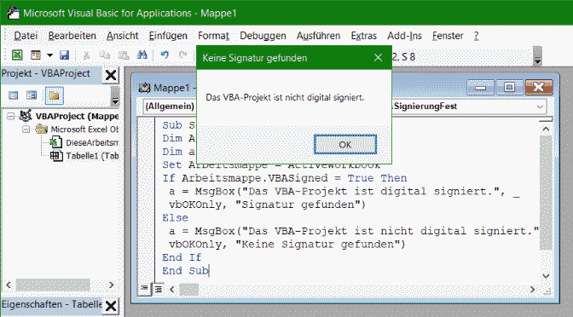Open Project panel toolbar overflow arrow
573x317 pixels.
(115, 96)
